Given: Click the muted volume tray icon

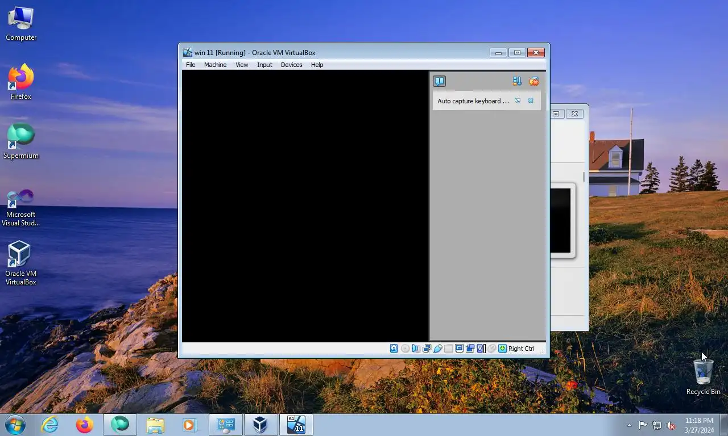Looking at the screenshot, I should (671, 425).
